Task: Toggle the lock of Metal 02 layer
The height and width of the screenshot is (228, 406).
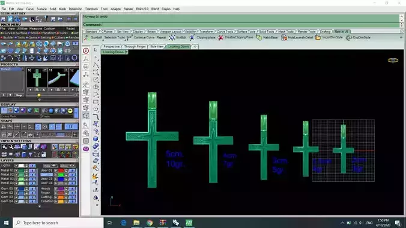Action: tap(26, 175)
